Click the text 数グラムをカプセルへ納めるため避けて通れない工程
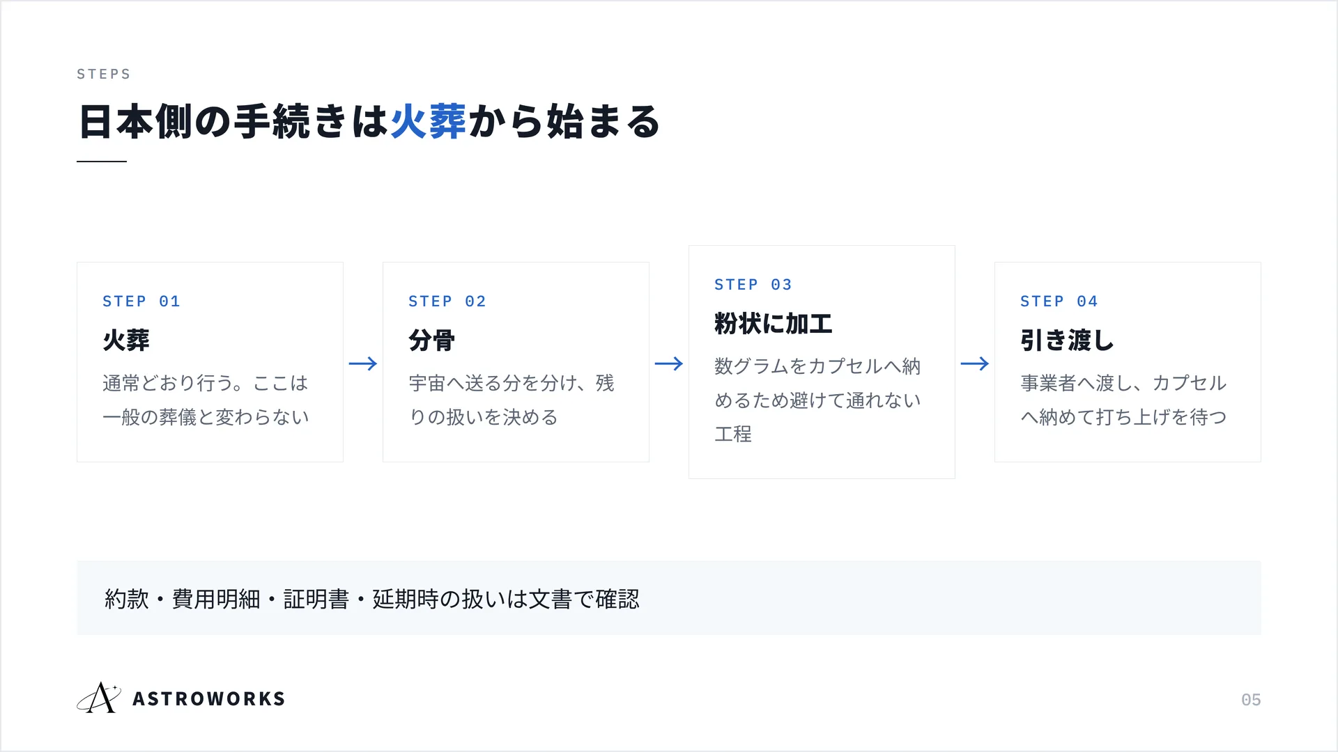Viewport: 1338px width, 752px height. [x=817, y=400]
